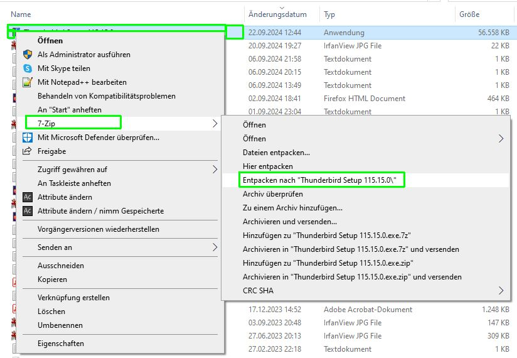Choose Archiv überprüfen
This screenshot has height=358, width=517.
point(273,194)
